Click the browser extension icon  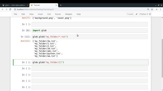(157, 9)
